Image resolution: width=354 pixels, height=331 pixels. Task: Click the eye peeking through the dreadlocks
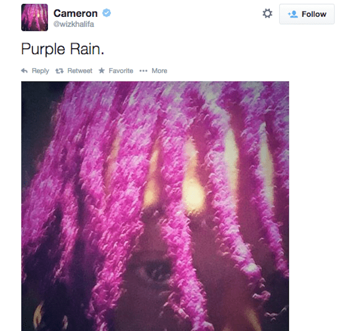tap(156, 270)
